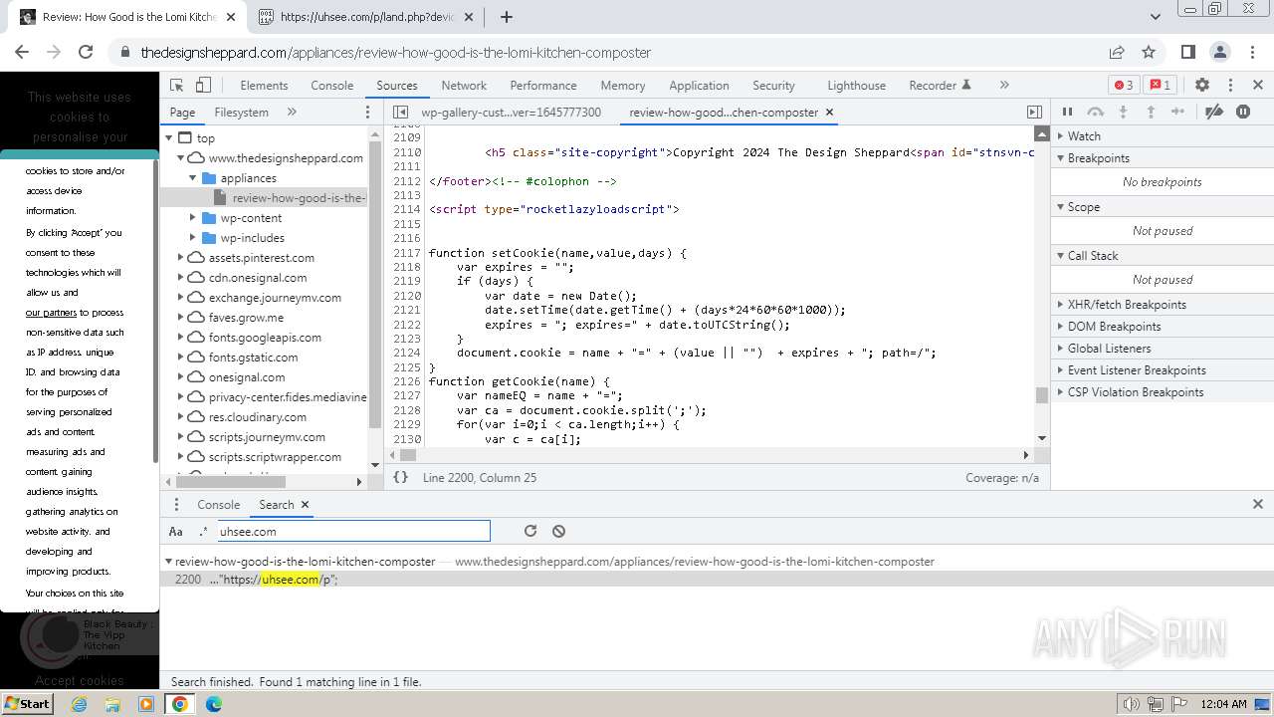
Task: Click the step into function icon
Action: [x=1123, y=113]
